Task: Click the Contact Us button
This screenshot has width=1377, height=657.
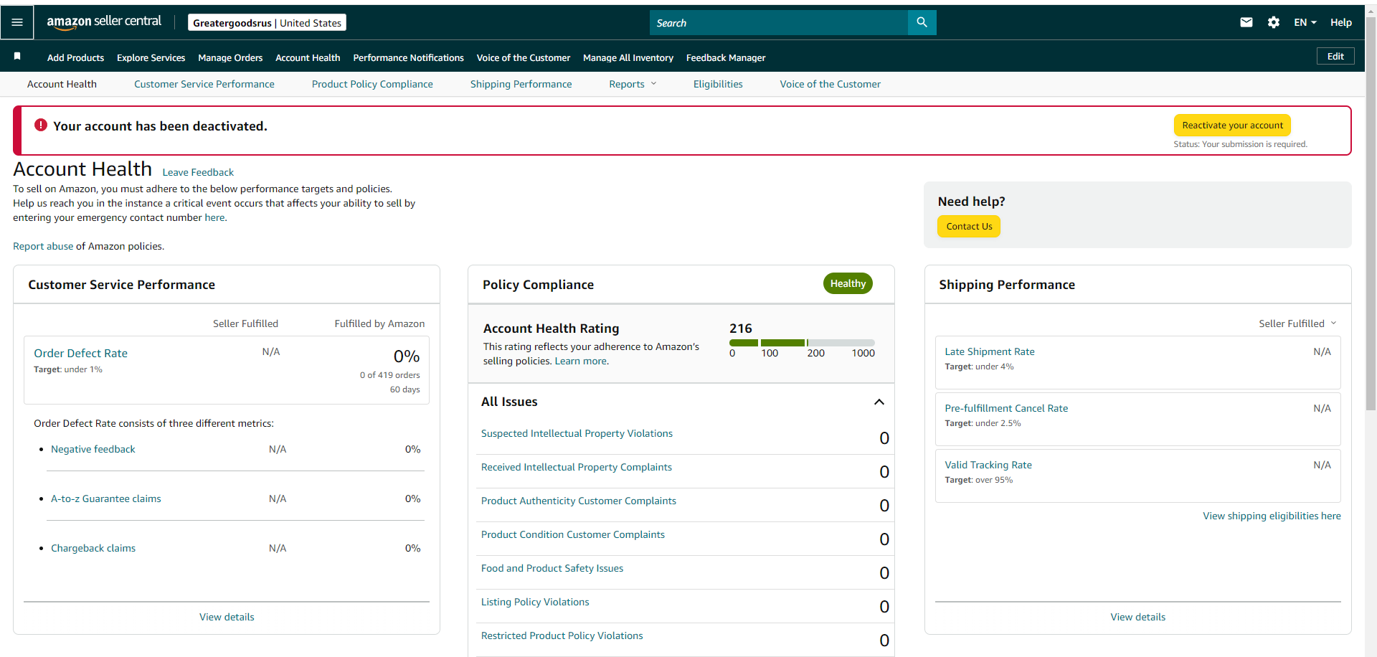Action: tap(969, 226)
